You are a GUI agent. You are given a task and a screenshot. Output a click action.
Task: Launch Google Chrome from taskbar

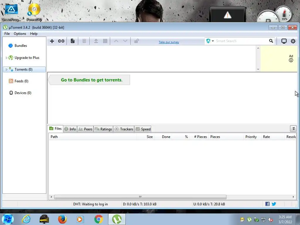point(98,219)
